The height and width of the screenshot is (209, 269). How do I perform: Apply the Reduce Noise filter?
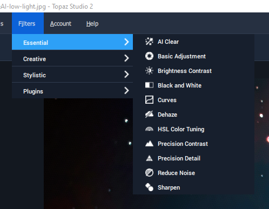193,173
